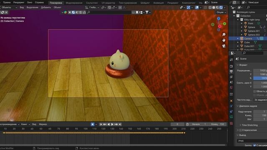Viewport: 267px width, 150px height.
Task: Select wireframe viewport shading
Action: 210,7
